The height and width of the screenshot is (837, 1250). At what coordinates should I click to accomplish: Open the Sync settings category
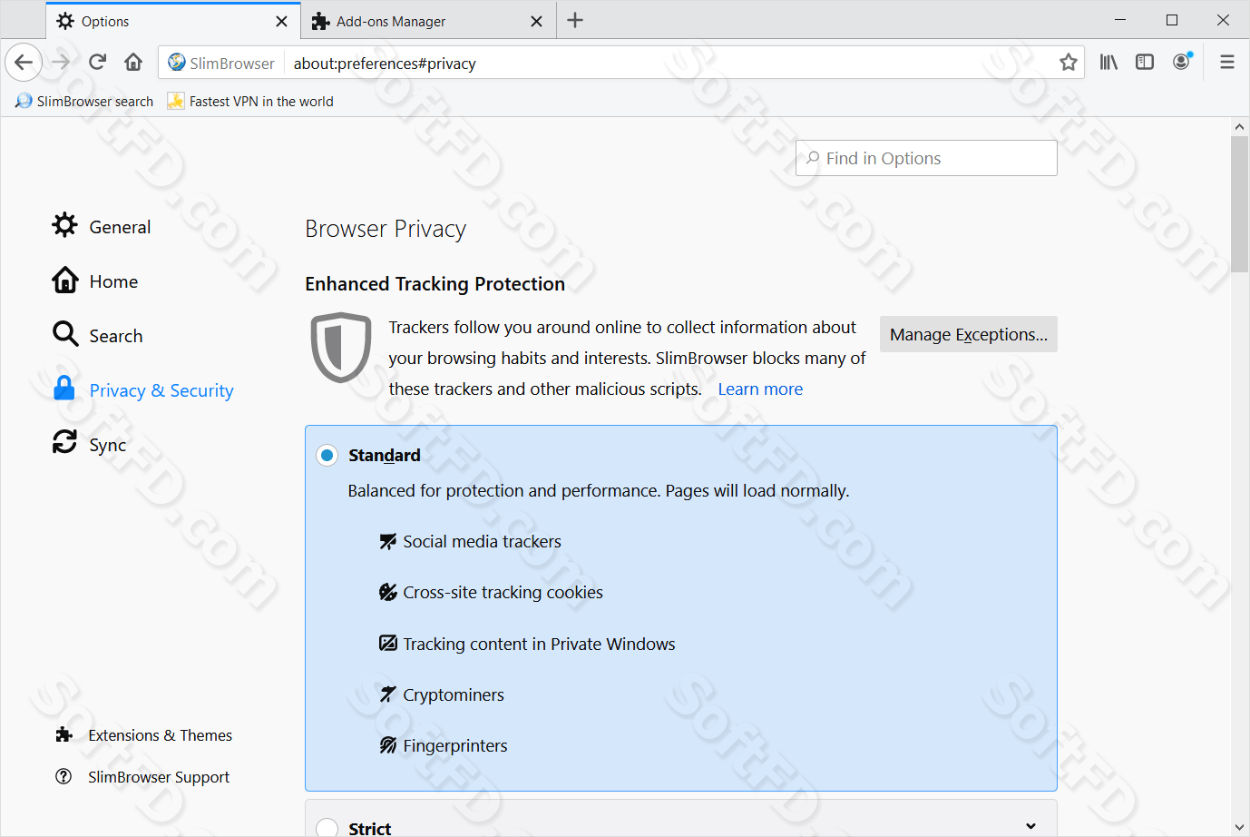click(89, 444)
